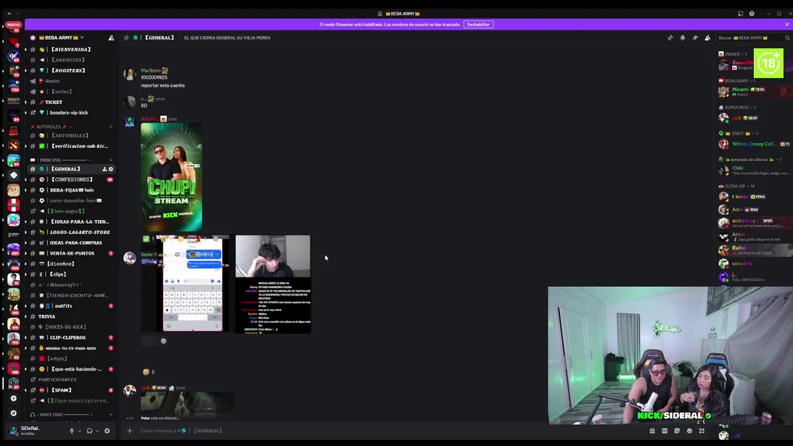The width and height of the screenshot is (793, 446).
Task: Select the BEBA-FIJAS 1win channel
Action: tap(72, 190)
